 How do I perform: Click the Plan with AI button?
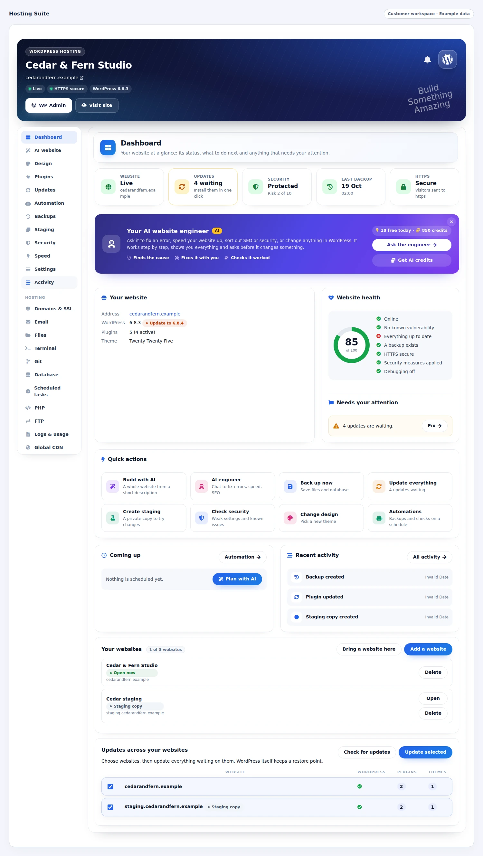237,579
